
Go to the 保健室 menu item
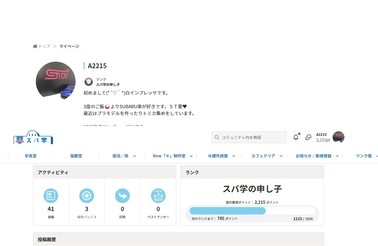click(x=76, y=156)
